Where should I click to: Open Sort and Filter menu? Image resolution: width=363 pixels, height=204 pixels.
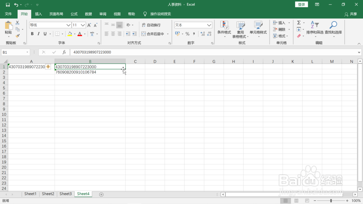coord(315,30)
